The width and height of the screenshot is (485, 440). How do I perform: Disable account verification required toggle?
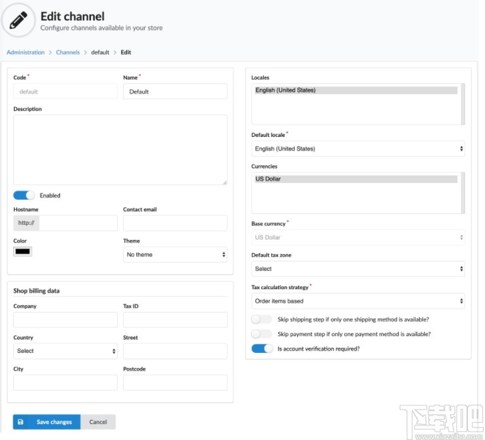tap(262, 348)
